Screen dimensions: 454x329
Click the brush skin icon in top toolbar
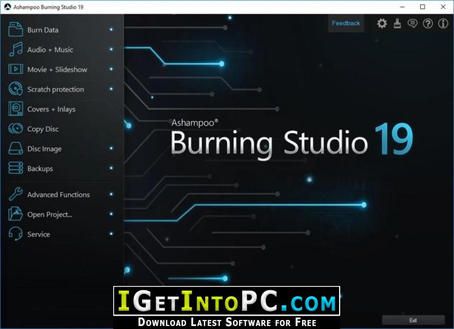click(397, 23)
